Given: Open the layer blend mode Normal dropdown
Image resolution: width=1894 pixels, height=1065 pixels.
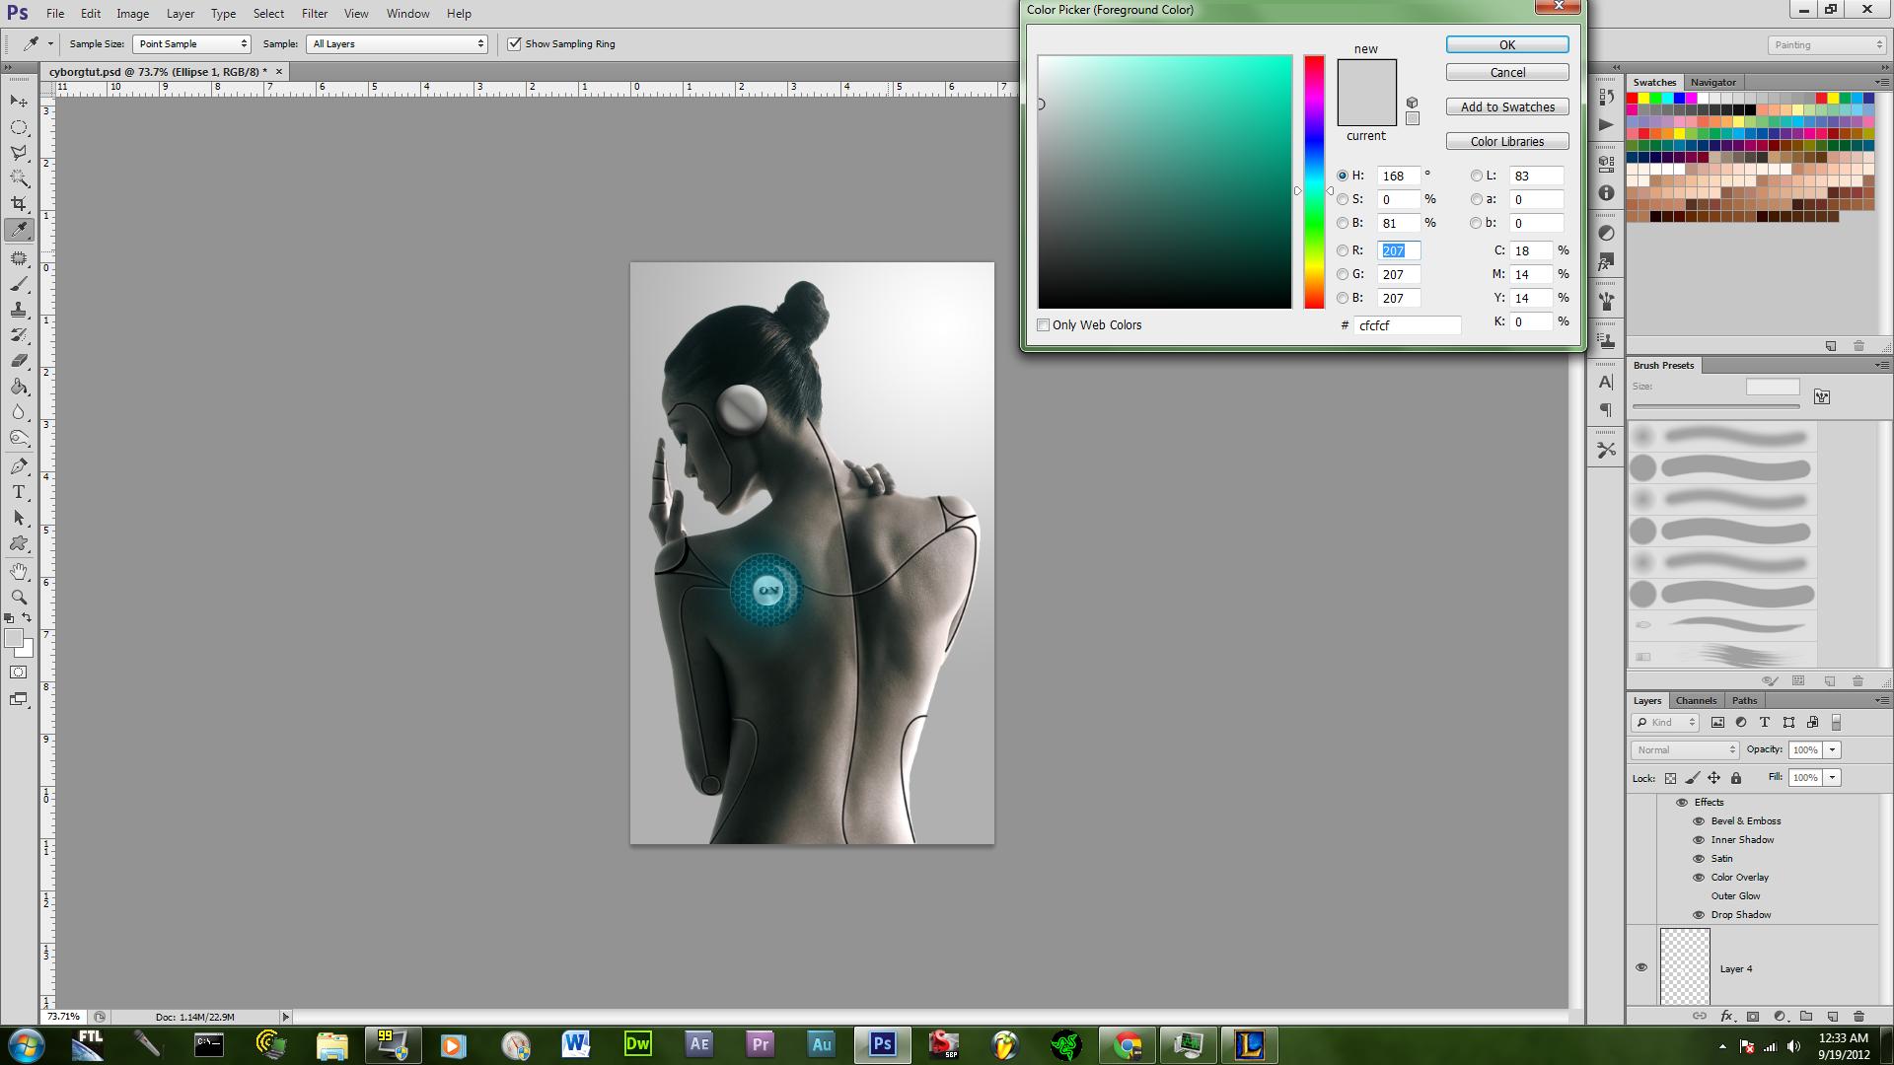Looking at the screenshot, I should coord(1685,749).
